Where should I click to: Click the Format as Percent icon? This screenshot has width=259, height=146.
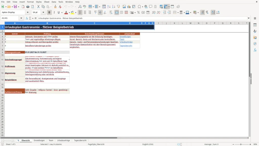138,12
